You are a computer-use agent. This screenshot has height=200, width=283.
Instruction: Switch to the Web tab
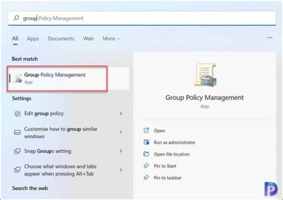(x=88, y=38)
